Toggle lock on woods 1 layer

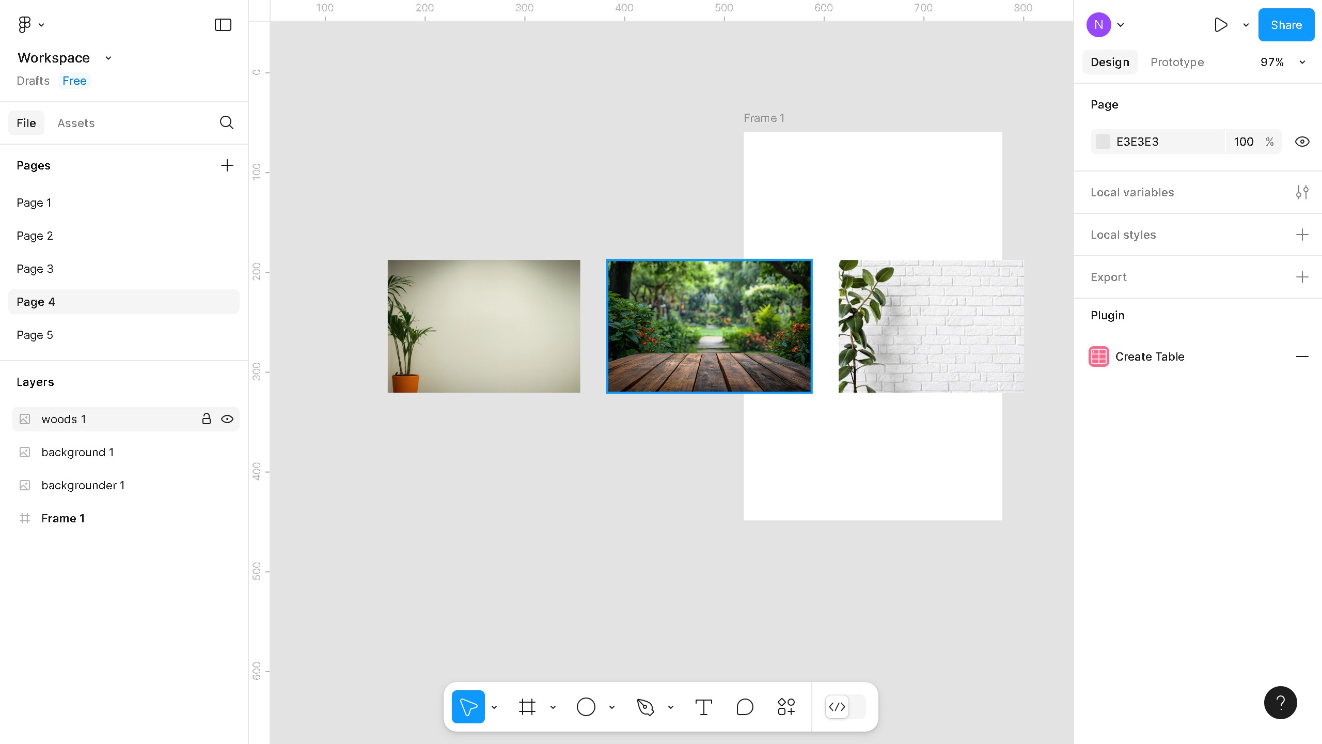coord(206,419)
